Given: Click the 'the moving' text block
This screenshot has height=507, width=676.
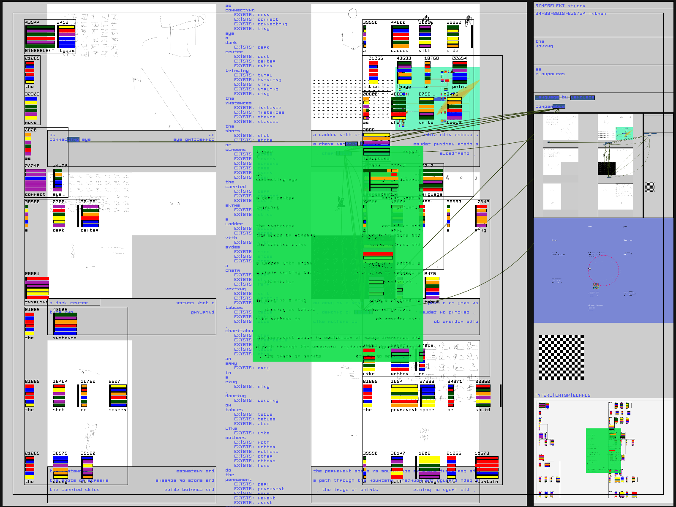Looking at the screenshot, I should click(544, 44).
